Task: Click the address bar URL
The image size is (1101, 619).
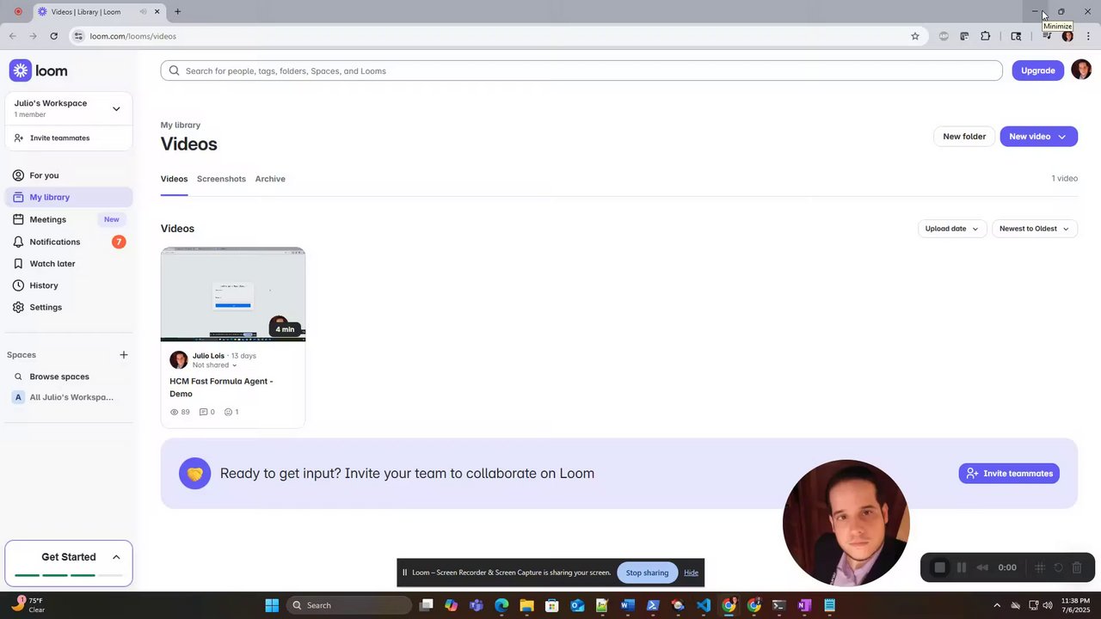Action: (133, 36)
